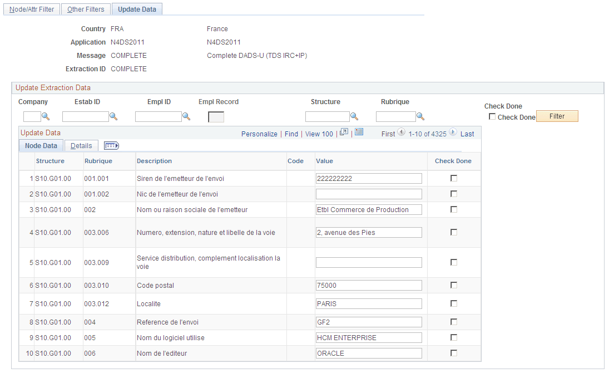The width and height of the screenshot is (609, 373).
Task: Open the Empl ID lookup magnifier
Action: (x=186, y=116)
